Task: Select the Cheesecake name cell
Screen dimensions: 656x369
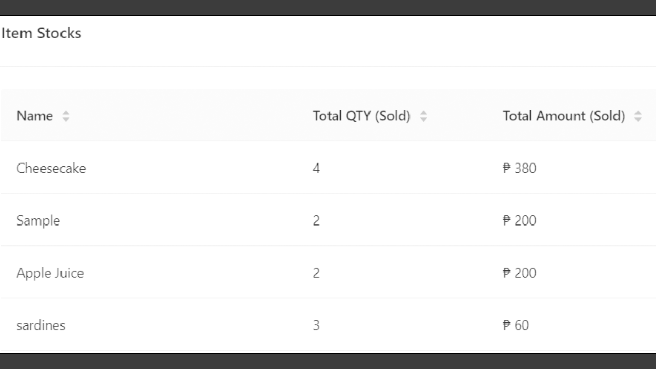Action: coord(51,168)
